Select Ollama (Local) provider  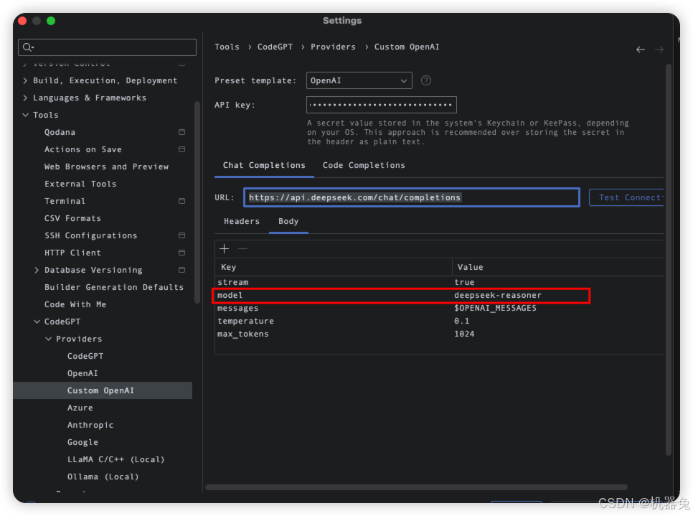pyautogui.click(x=103, y=477)
